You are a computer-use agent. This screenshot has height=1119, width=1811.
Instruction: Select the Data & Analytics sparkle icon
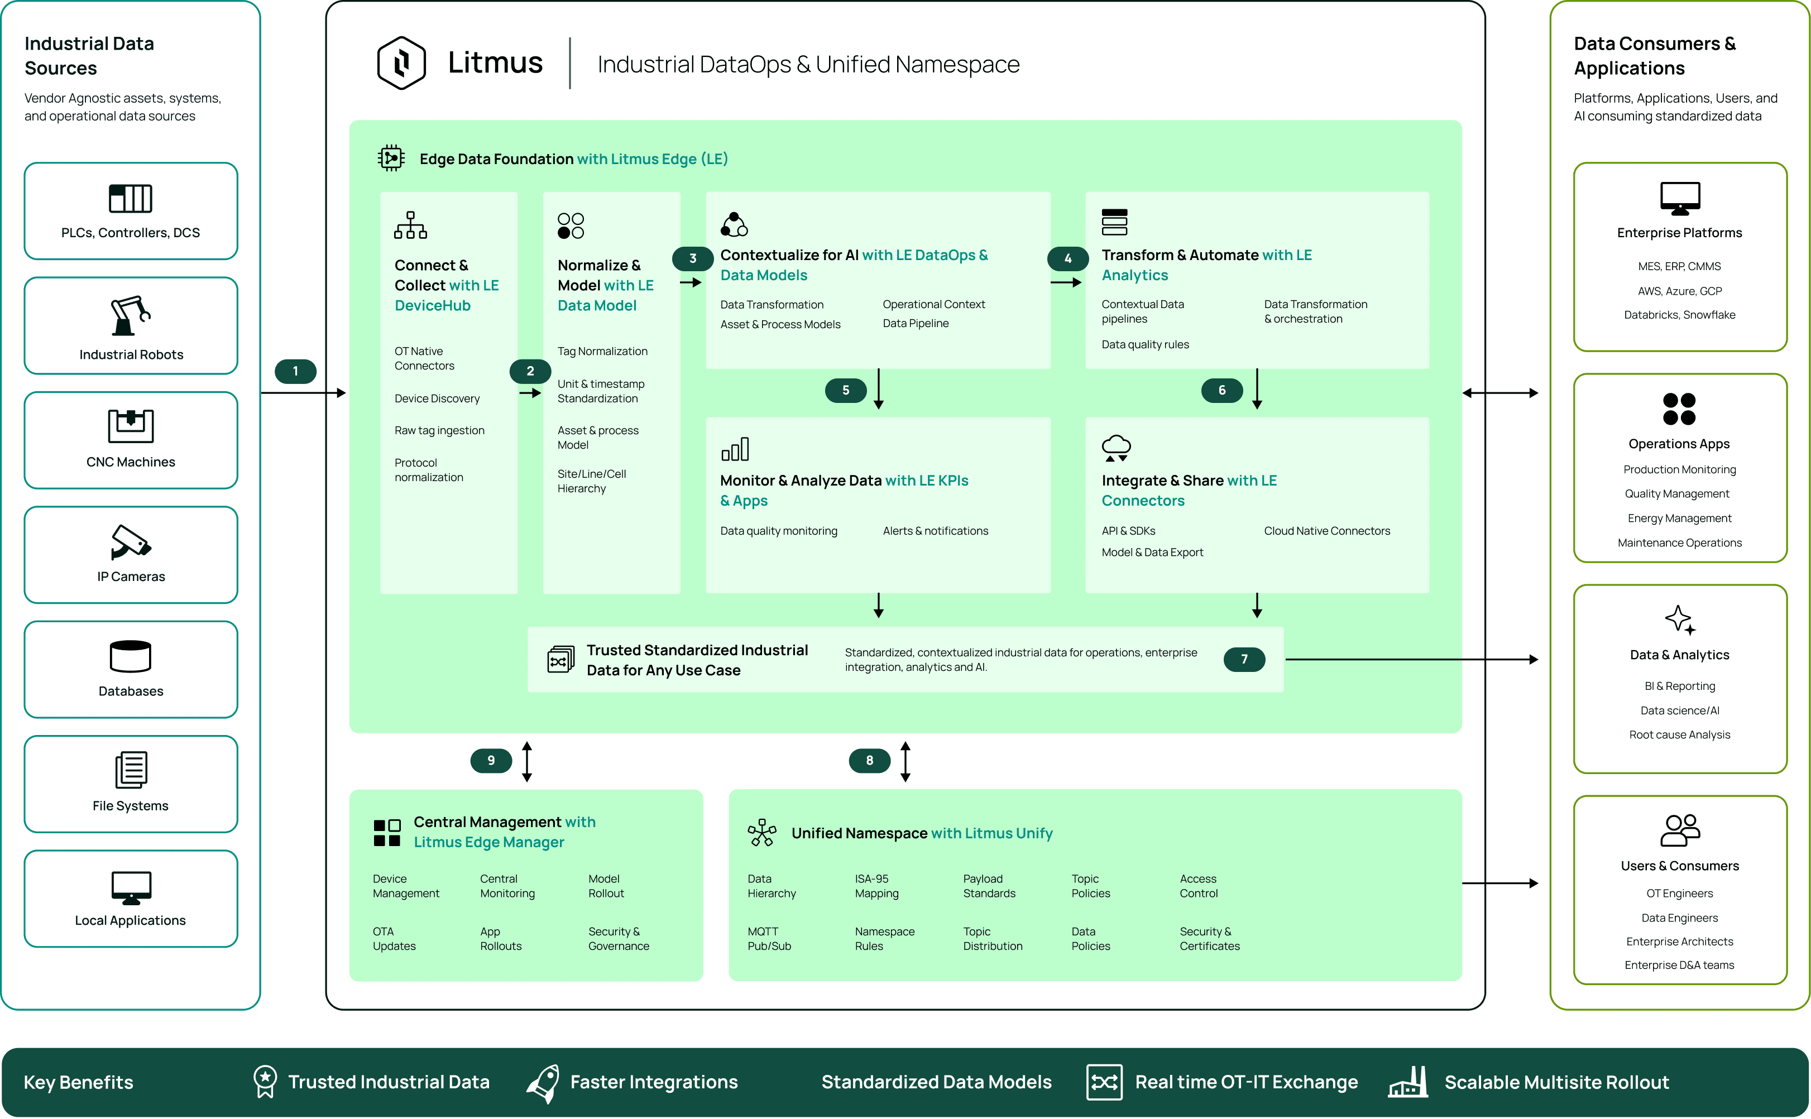(x=1680, y=620)
